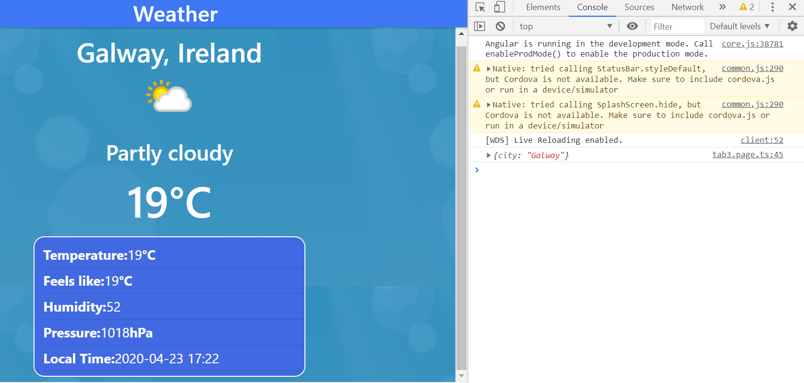The image size is (804, 383).
Task: Click the warnings count badge showing 2
Action: coord(747,7)
